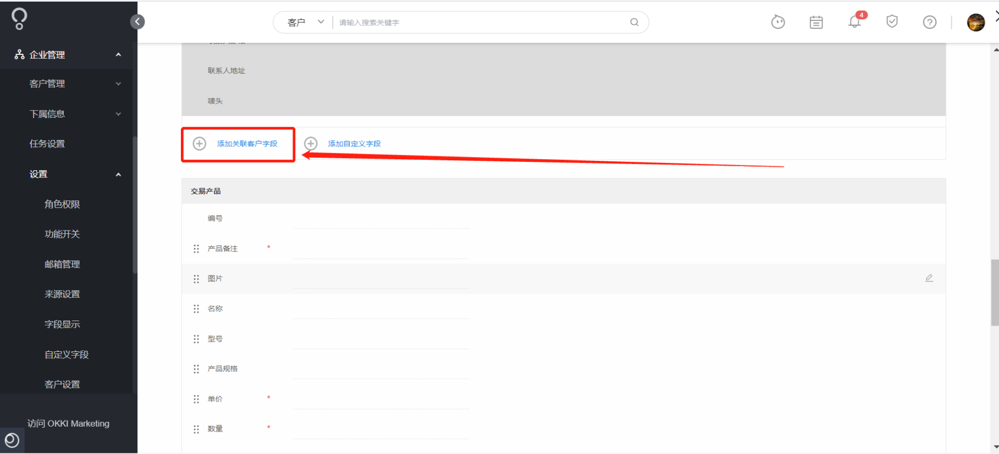This screenshot has height=454, width=999.
Task: Click the shield checkmark icon
Action: point(892,21)
